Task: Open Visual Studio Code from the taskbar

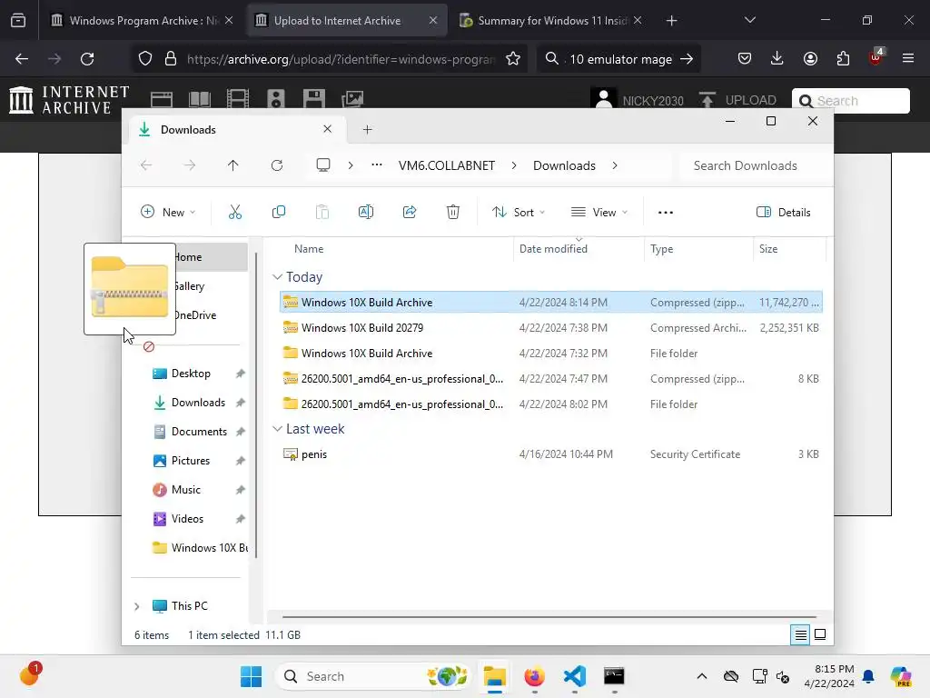Action: (x=574, y=676)
